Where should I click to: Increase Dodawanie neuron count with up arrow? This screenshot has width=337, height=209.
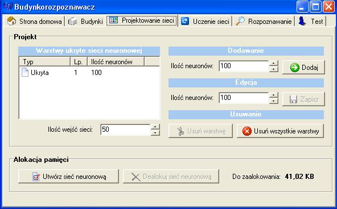pos(274,63)
